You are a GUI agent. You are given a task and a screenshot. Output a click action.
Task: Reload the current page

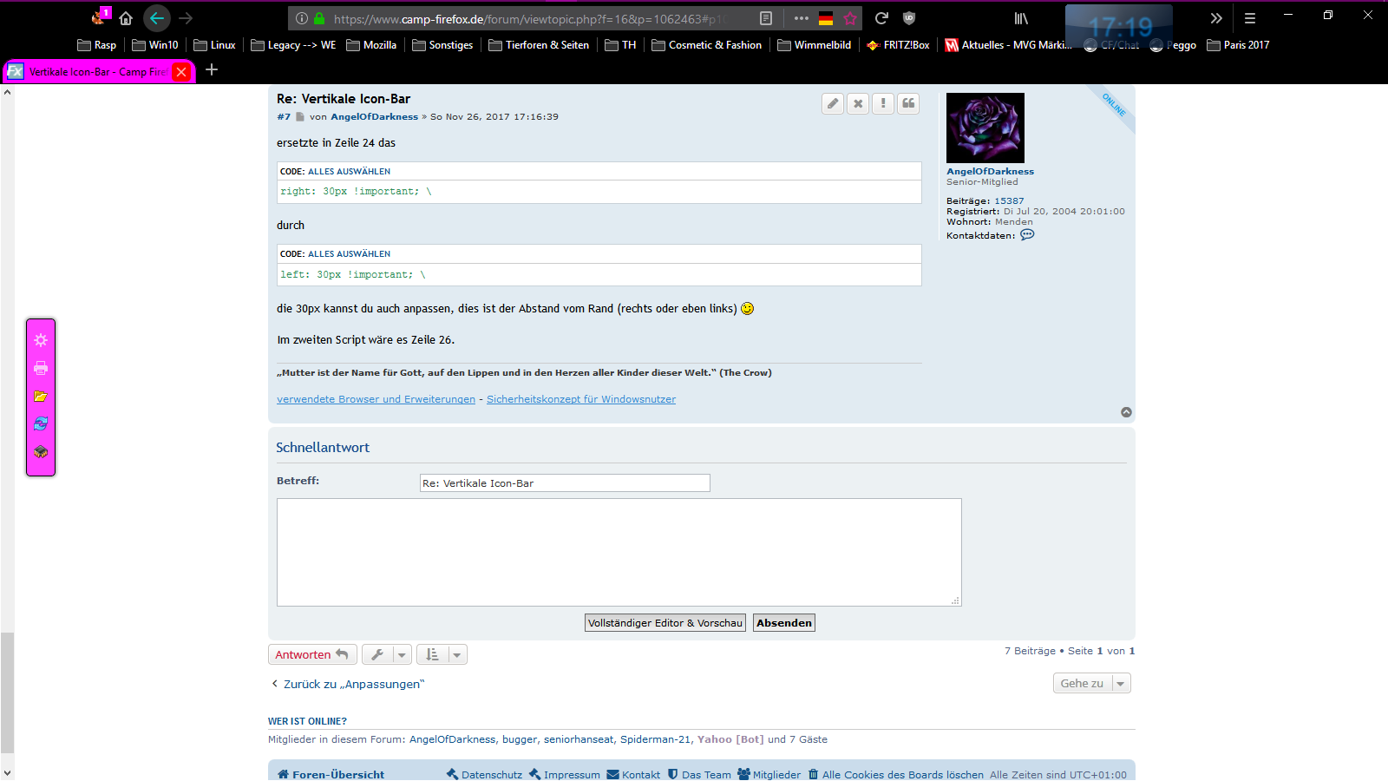click(x=881, y=18)
